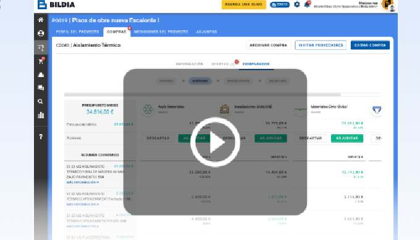Screen dimensions: 420x240
Task: Open the Información sub-tab
Action: click(x=190, y=64)
